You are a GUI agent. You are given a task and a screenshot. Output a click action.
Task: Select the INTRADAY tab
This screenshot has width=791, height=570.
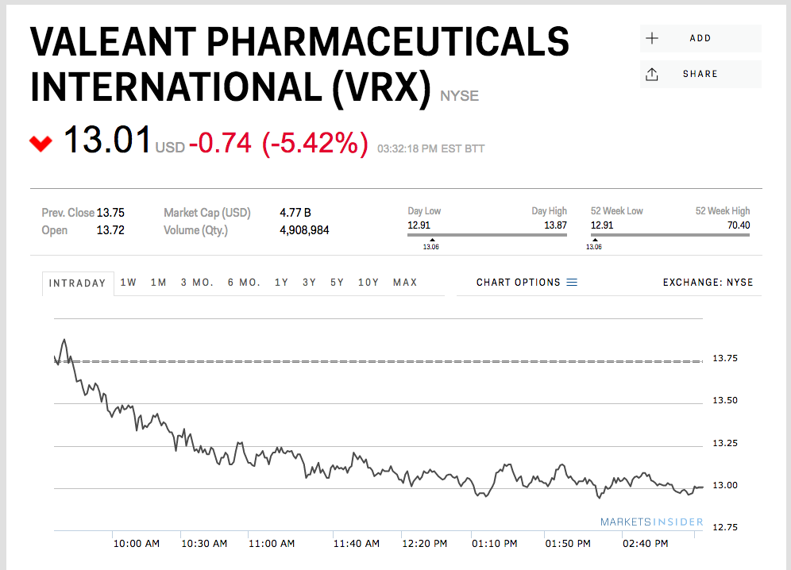pyautogui.click(x=78, y=283)
